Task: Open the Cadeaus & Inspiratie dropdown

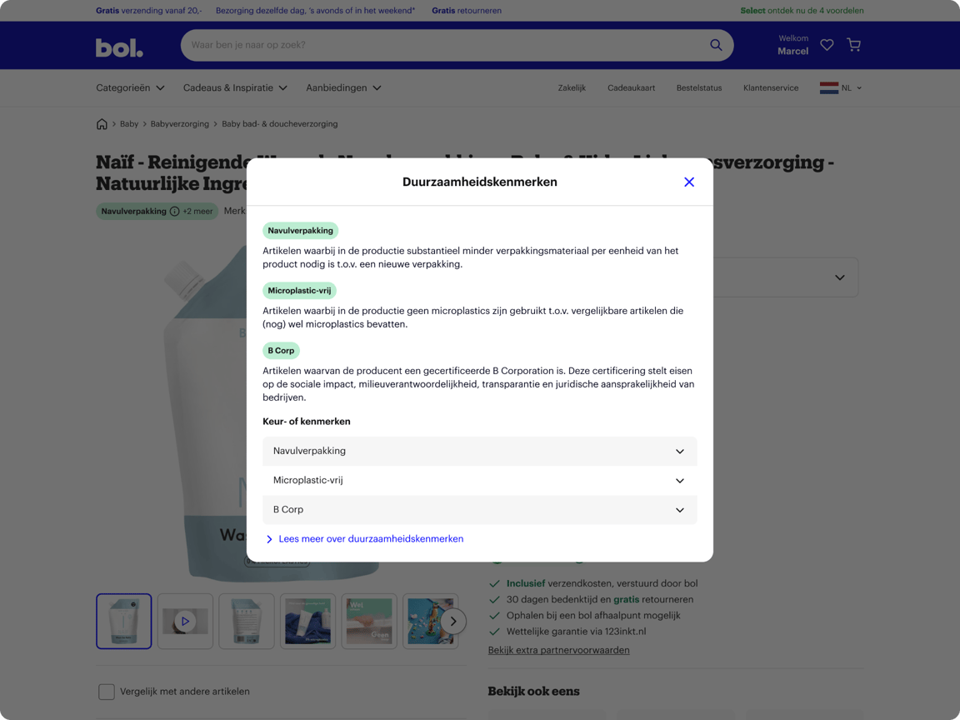Action: tap(235, 87)
